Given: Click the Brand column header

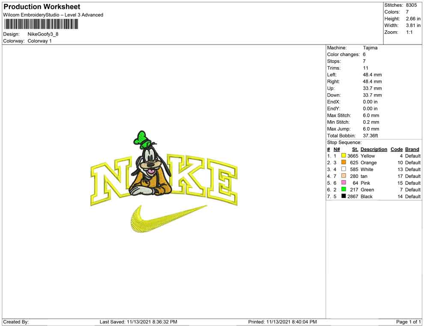Looking at the screenshot, I should tap(412, 149).
